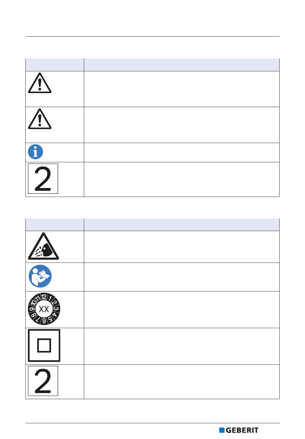Click the empty cell beside double-square symbol

tap(182, 346)
